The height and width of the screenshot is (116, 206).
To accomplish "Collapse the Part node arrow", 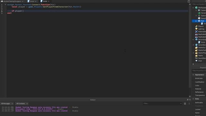I will pos(196,21).
